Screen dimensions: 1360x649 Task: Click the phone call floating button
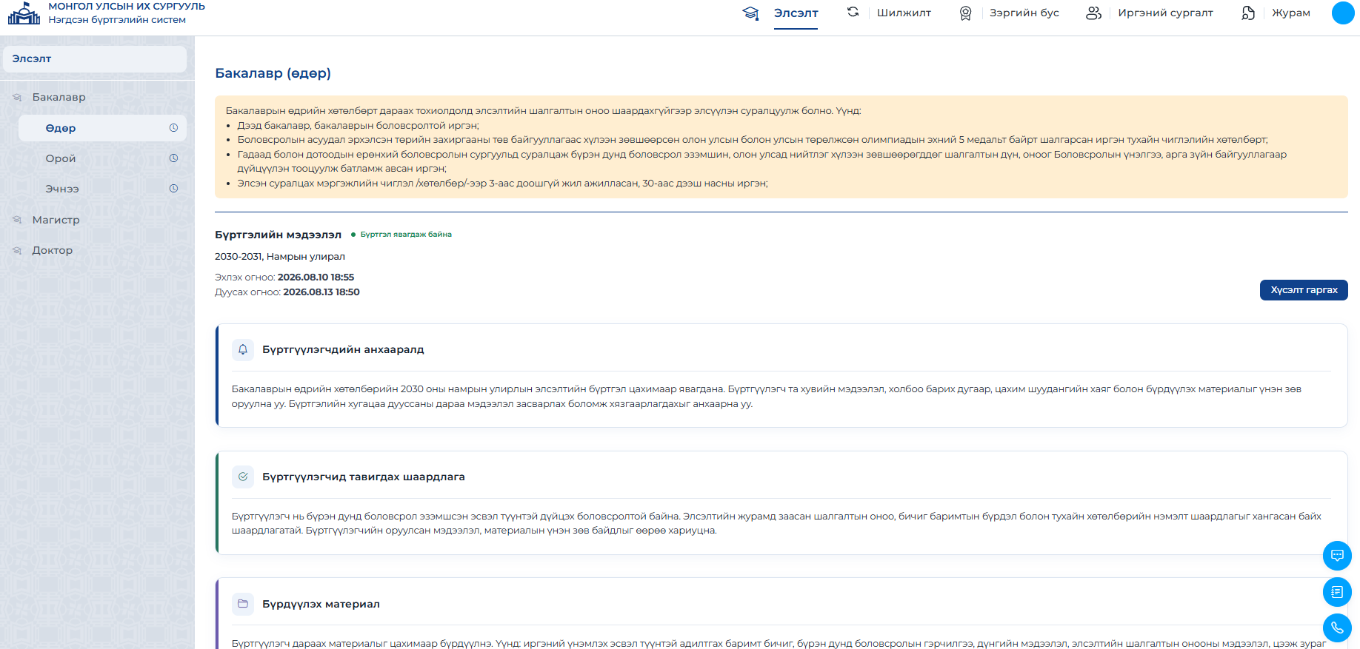[1337, 628]
